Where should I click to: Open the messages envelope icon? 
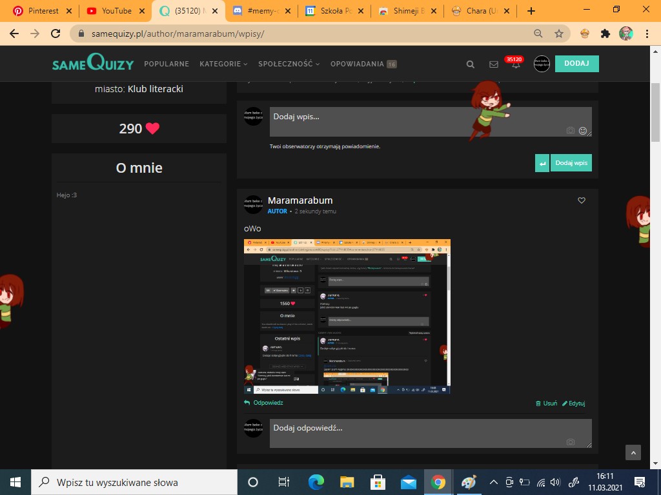tap(494, 64)
